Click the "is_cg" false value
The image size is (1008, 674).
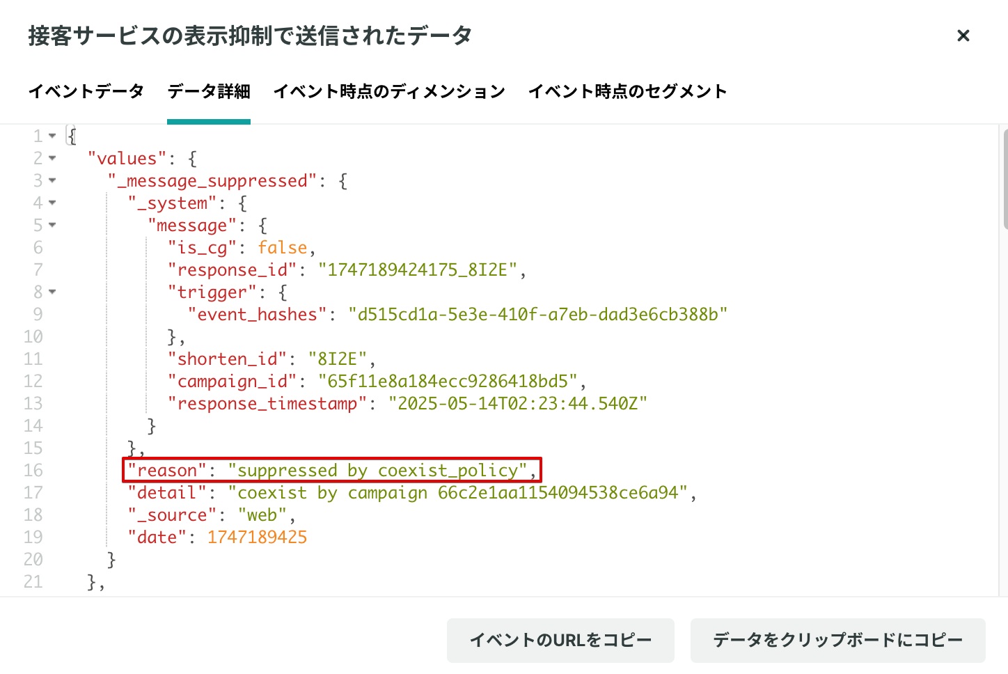283,248
